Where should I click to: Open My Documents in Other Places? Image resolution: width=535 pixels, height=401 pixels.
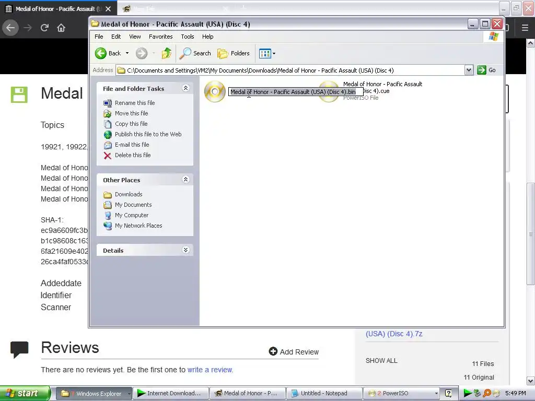pyautogui.click(x=133, y=205)
